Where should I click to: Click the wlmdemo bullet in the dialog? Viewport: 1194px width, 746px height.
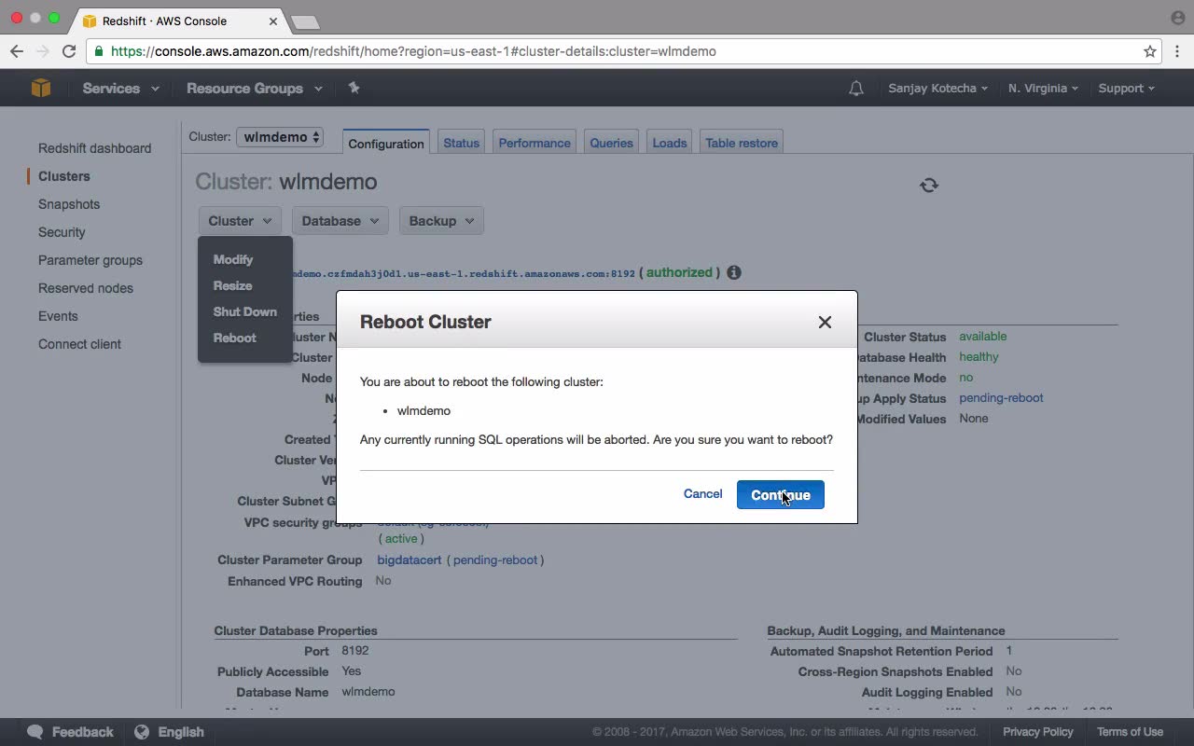pyautogui.click(x=423, y=410)
